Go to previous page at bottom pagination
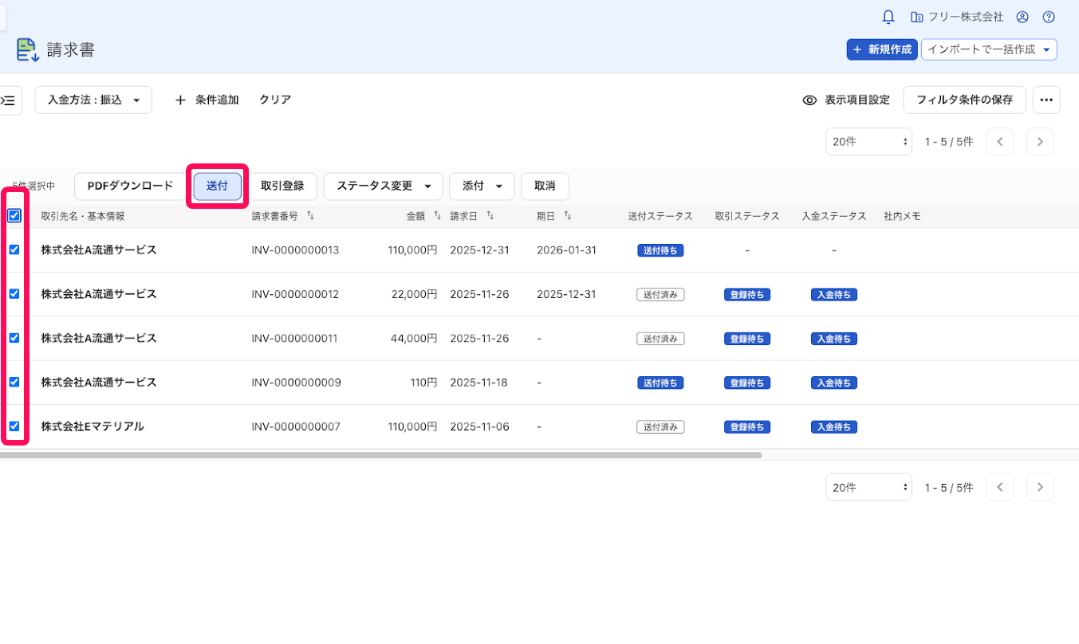1079x644 pixels. click(1000, 487)
